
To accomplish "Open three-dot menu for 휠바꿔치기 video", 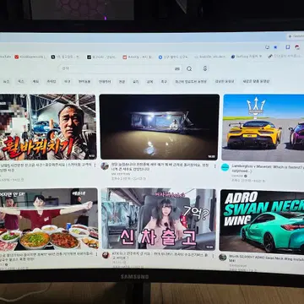I will (95, 166).
